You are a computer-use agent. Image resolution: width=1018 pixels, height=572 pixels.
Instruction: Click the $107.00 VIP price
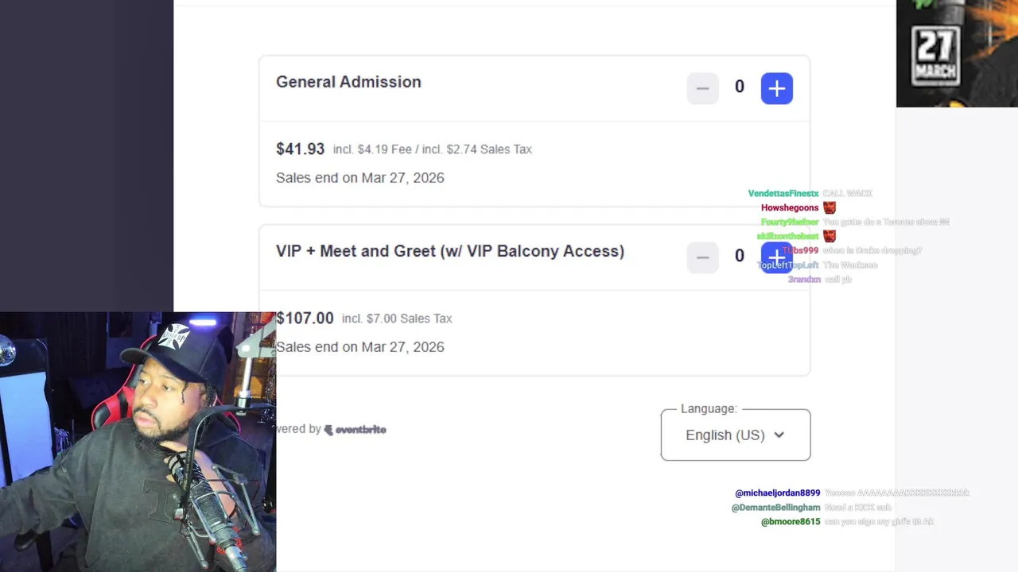pos(305,319)
